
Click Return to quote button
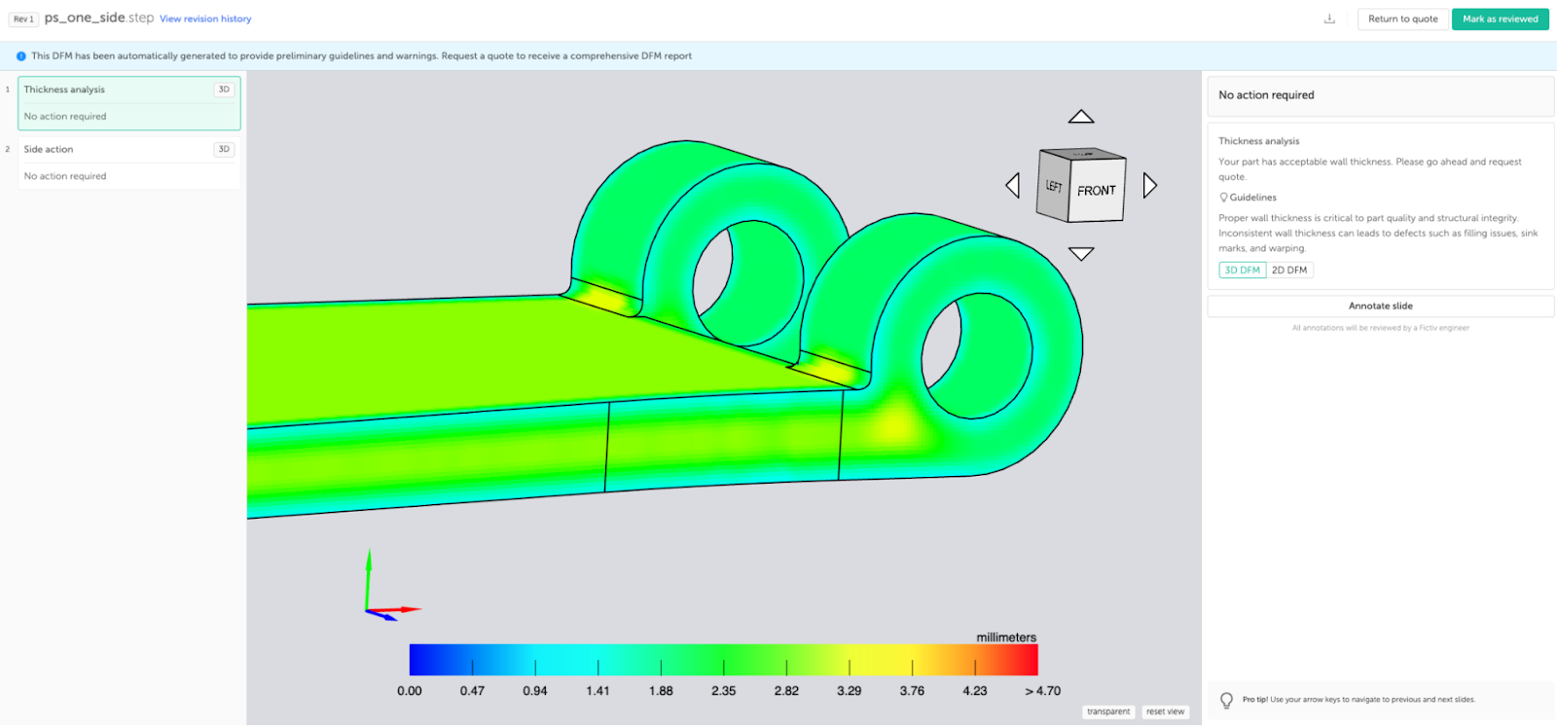click(1403, 18)
